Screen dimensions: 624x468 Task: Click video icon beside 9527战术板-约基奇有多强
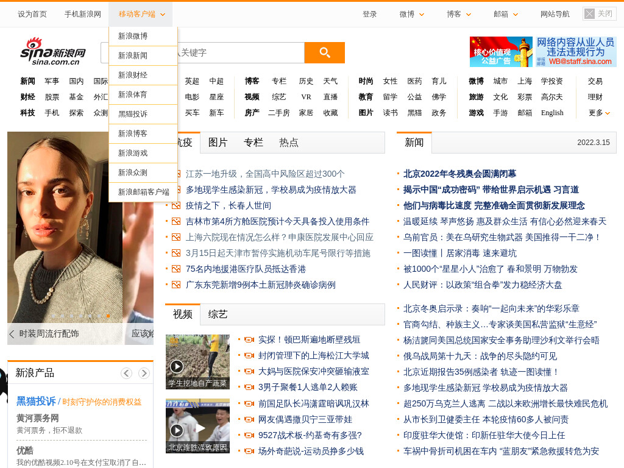[x=249, y=435]
